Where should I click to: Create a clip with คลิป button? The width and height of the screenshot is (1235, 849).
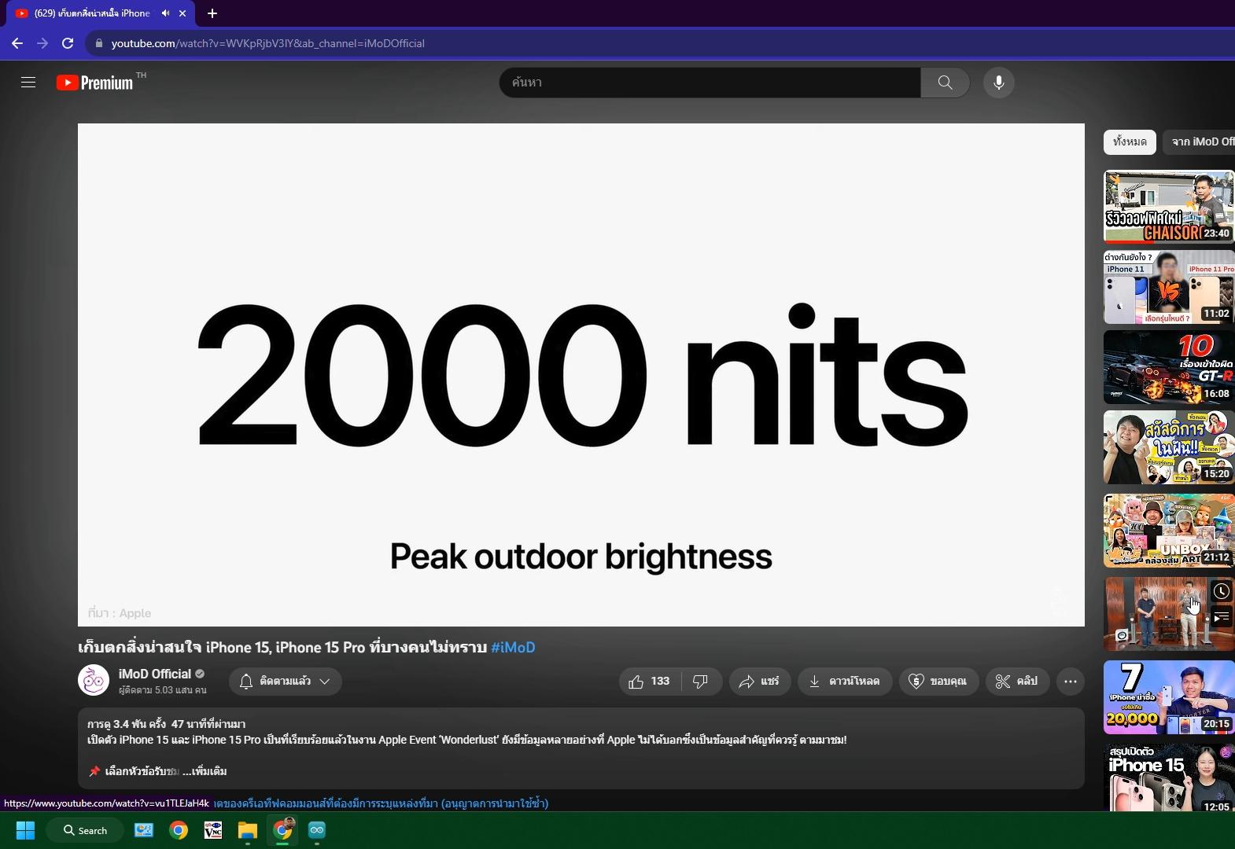[1017, 682]
